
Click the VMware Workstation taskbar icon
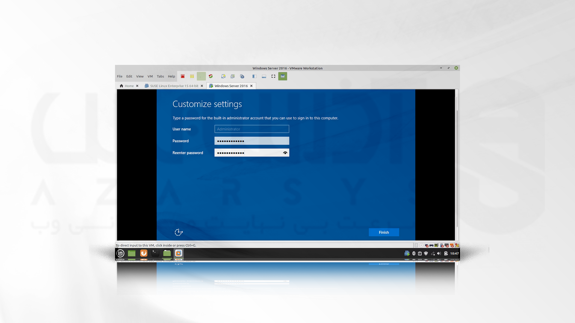[179, 253]
